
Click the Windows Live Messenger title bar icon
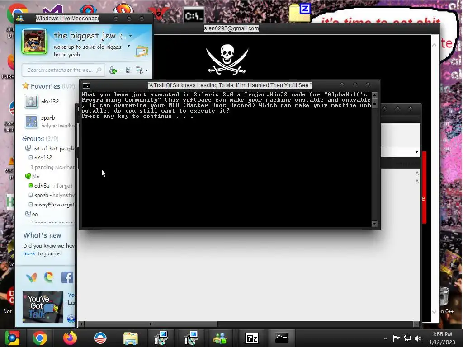pyautogui.click(x=20, y=19)
